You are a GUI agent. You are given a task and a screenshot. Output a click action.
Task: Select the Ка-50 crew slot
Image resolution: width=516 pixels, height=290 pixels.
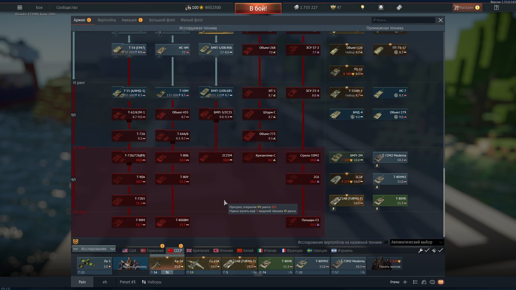click(167, 266)
